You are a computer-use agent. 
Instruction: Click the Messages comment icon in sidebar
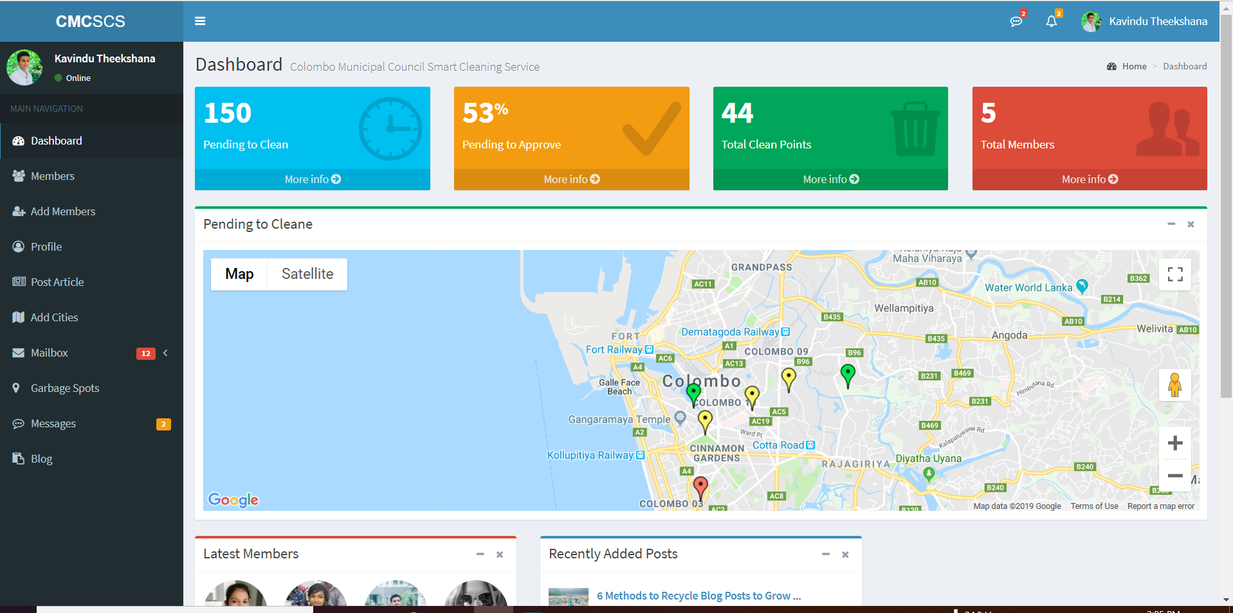(x=18, y=423)
